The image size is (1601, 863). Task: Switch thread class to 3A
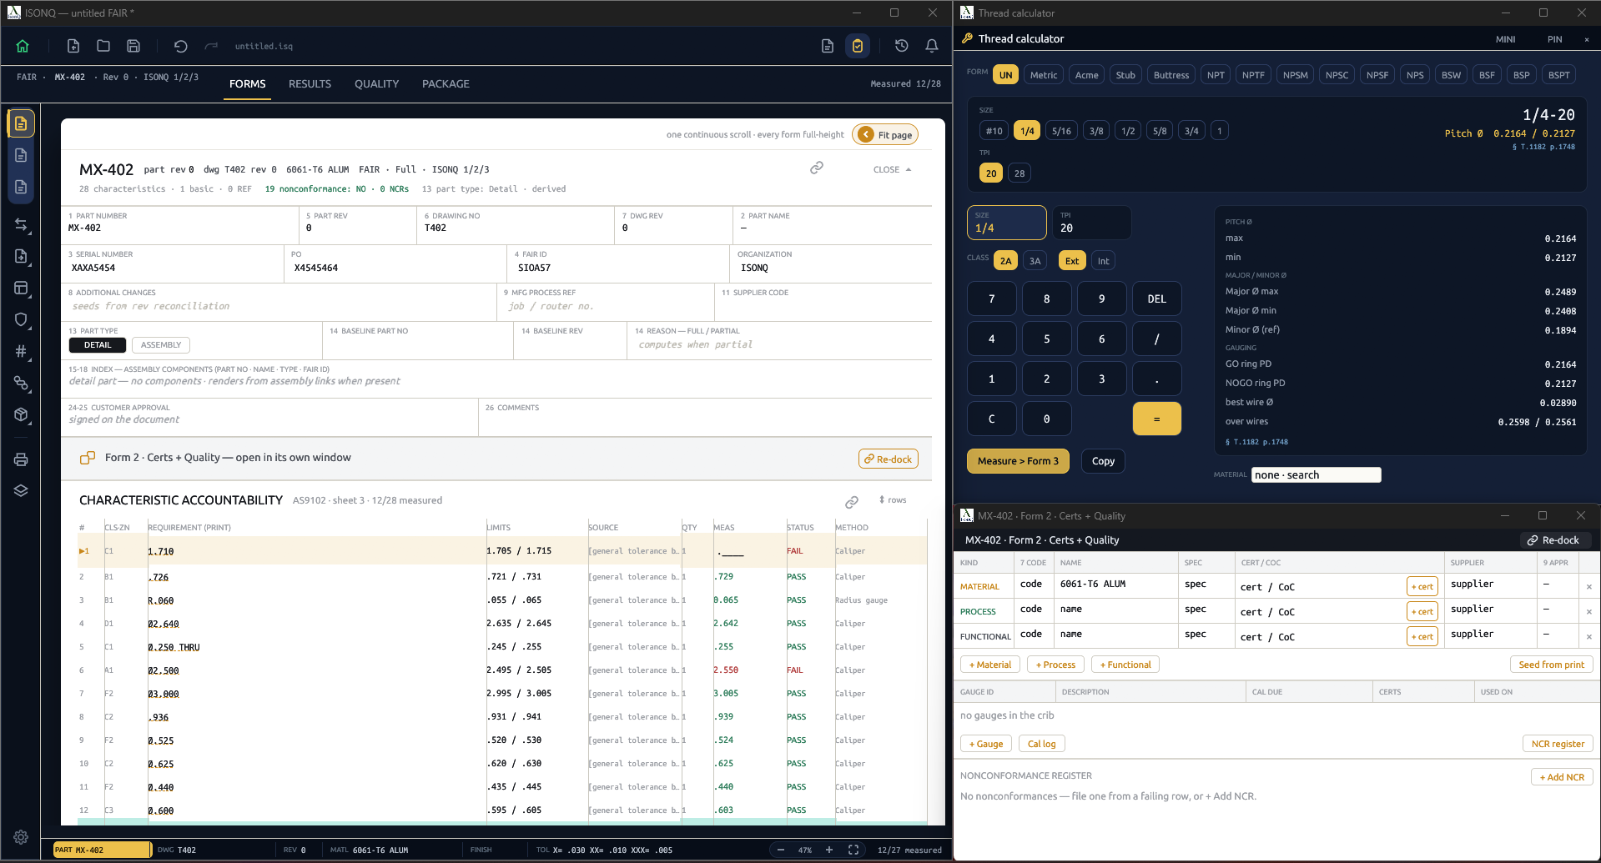[1035, 261]
